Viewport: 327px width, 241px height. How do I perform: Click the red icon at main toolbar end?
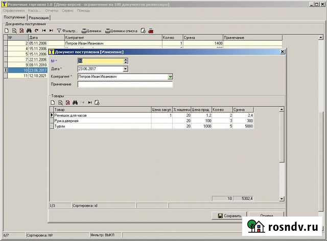tap(150, 31)
